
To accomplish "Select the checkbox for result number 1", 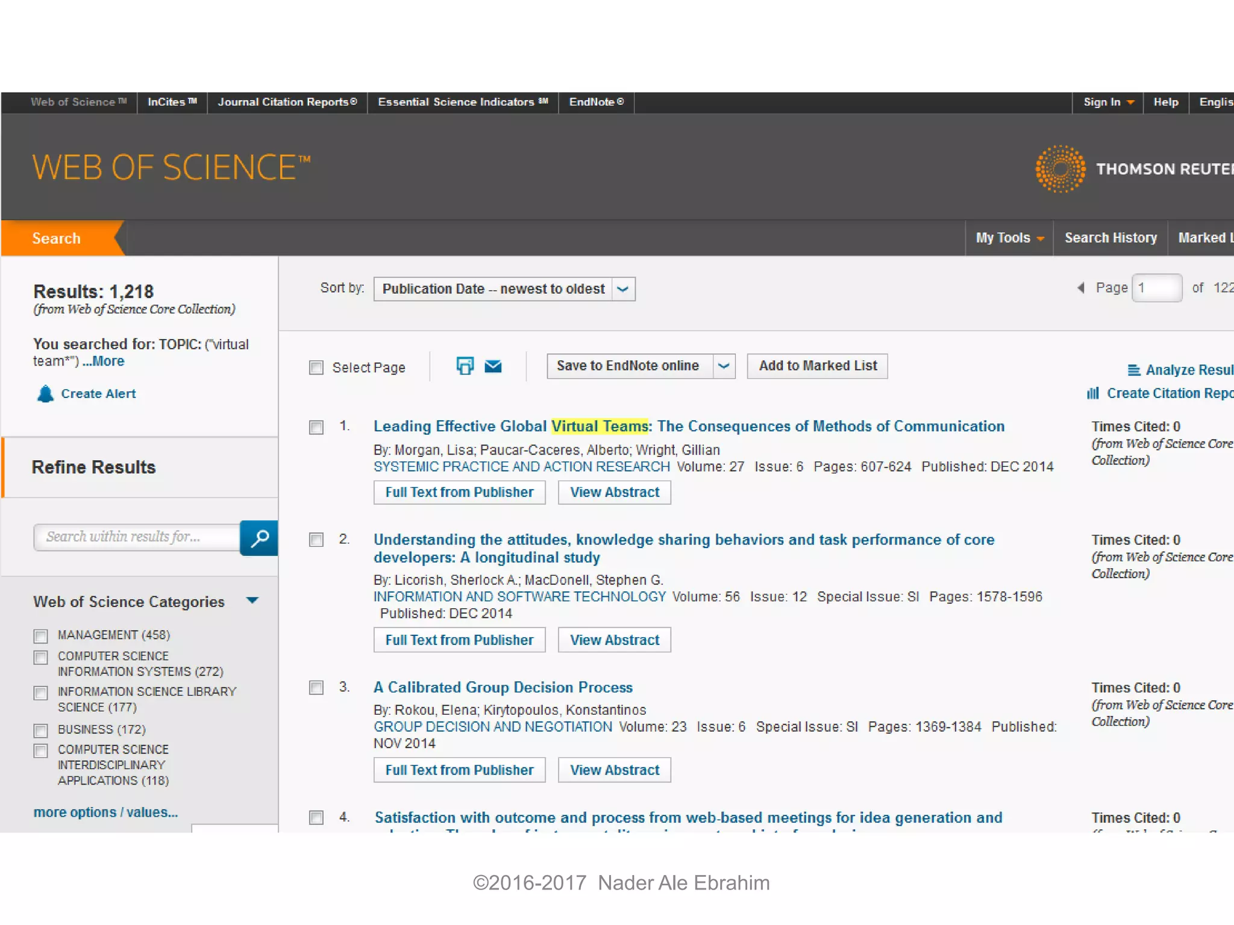I will click(316, 428).
